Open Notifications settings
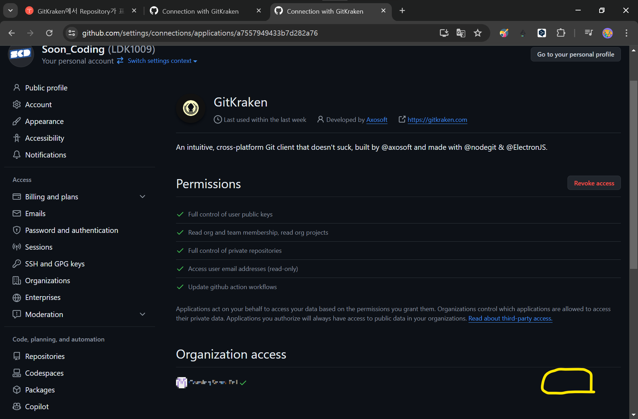Viewport: 638px width, 419px height. tap(46, 155)
